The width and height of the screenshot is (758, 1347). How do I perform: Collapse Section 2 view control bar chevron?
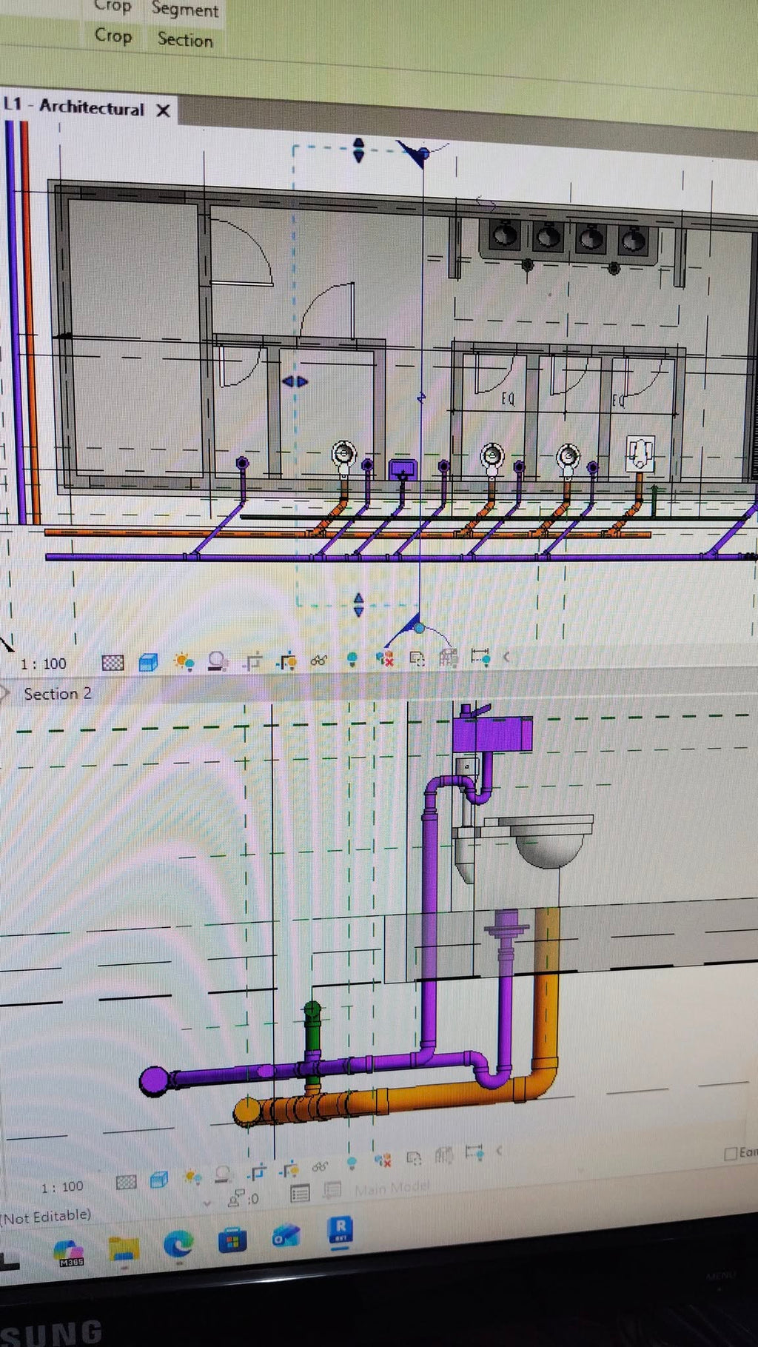(499, 1151)
